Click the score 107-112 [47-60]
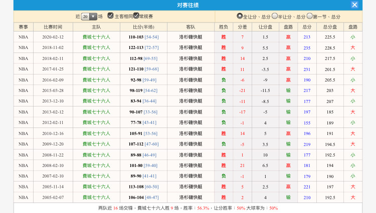Image resolution: width=376 pixels, height=213 pixels. (x=143, y=144)
